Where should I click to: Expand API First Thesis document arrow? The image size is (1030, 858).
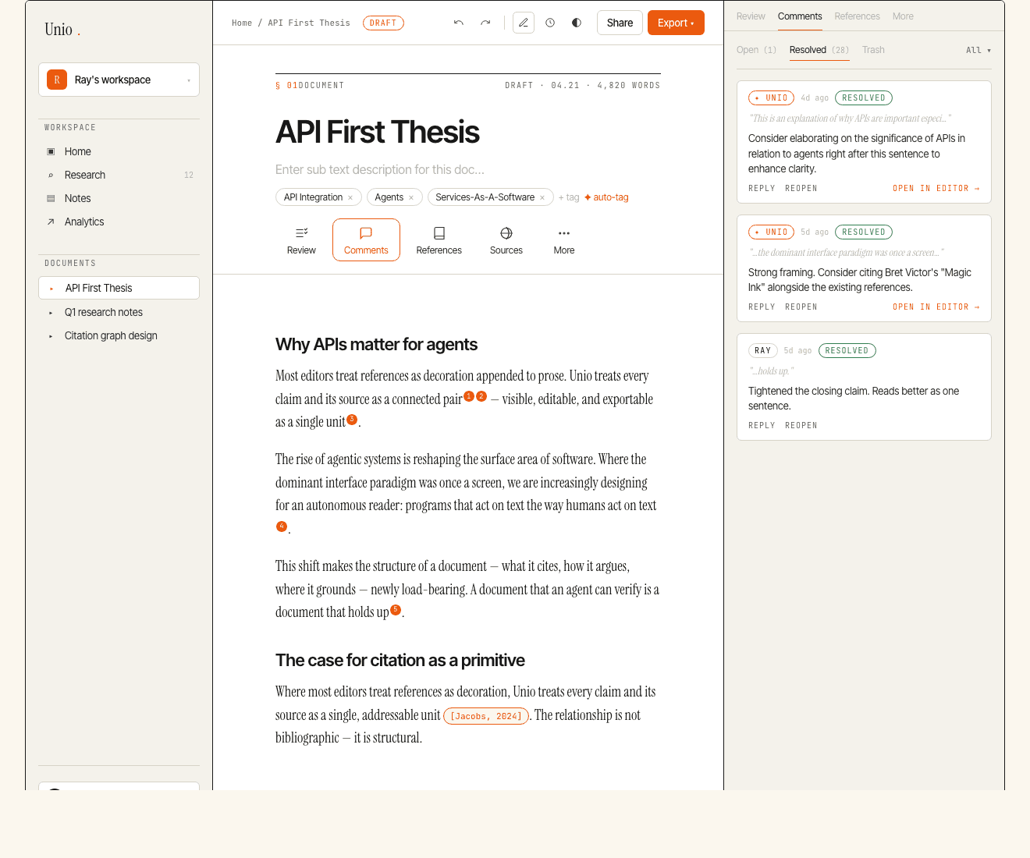pyautogui.click(x=51, y=289)
